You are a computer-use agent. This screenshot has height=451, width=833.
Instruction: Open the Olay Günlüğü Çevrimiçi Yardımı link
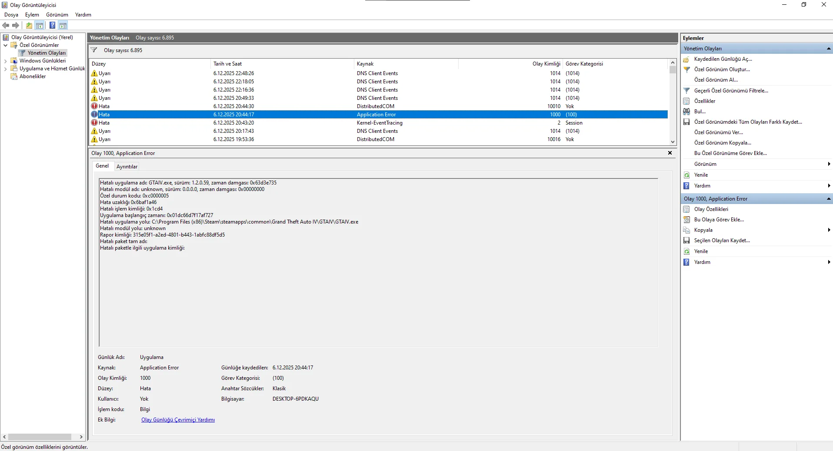tap(178, 420)
